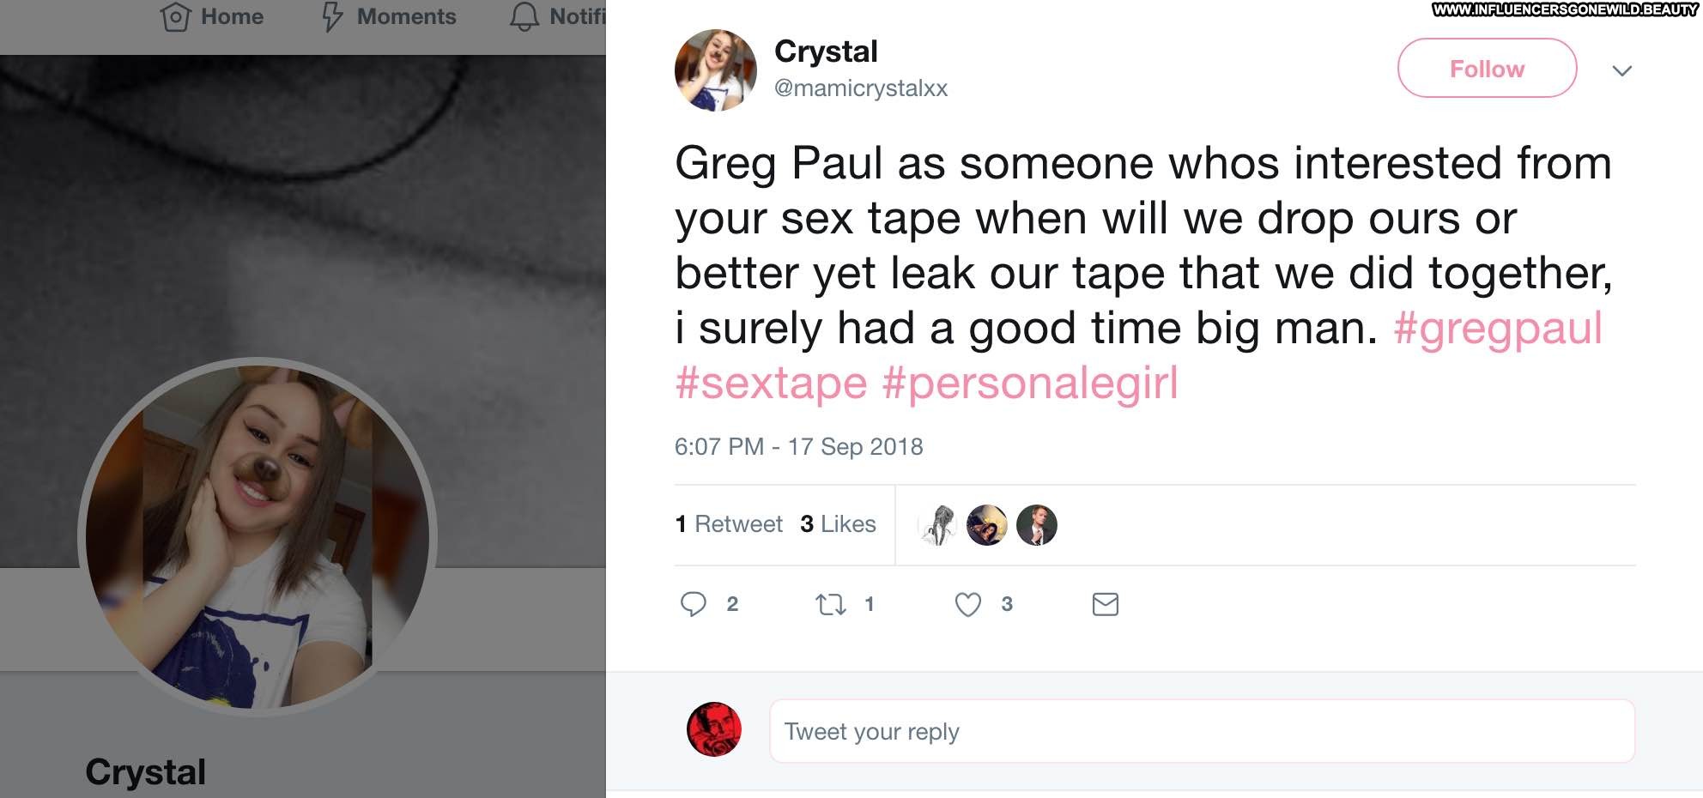Open the Moments tab

[x=406, y=17]
